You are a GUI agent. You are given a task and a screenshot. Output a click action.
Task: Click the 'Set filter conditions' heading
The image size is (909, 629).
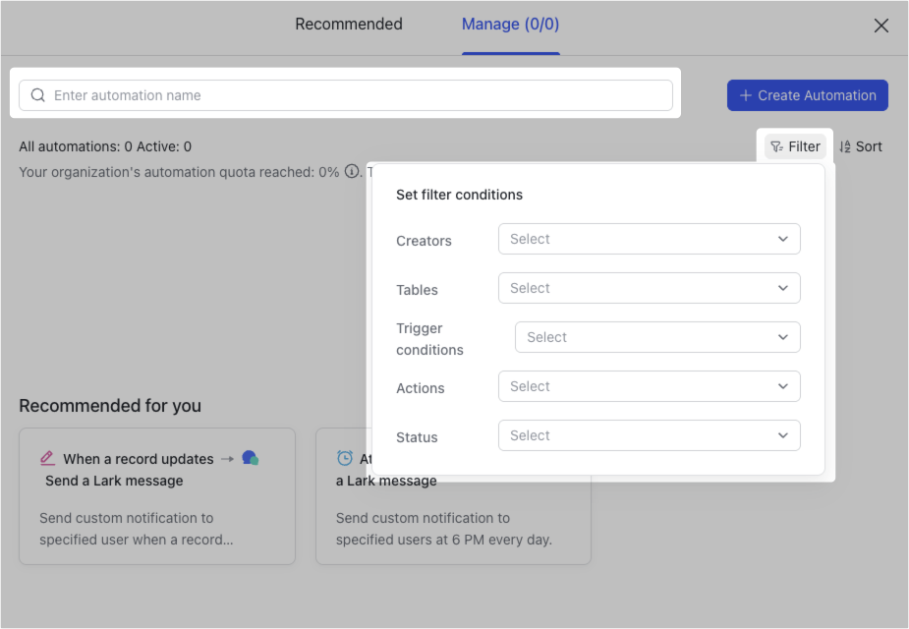[459, 195]
